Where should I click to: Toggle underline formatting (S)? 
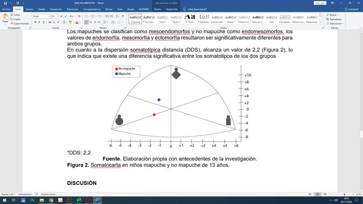click(44, 22)
